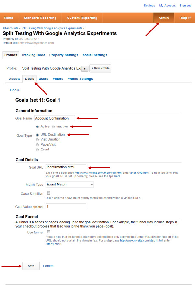
Task: Open the Tracking Code tab
Action: click(33, 55)
